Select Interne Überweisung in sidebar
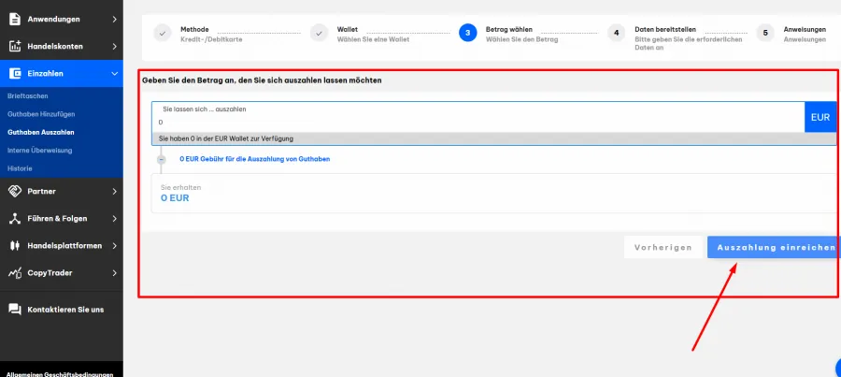 pos(39,150)
